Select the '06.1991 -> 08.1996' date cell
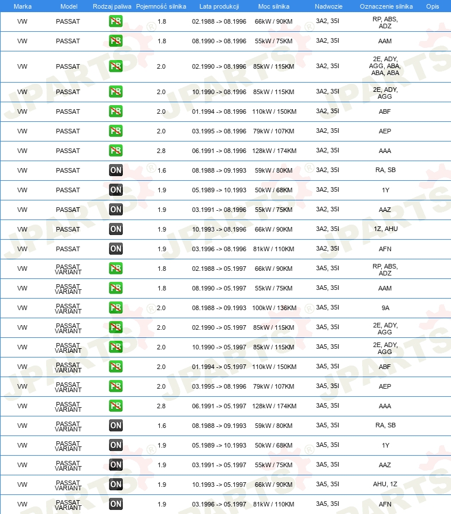Viewport: 451px width, 514px height. coord(219,151)
